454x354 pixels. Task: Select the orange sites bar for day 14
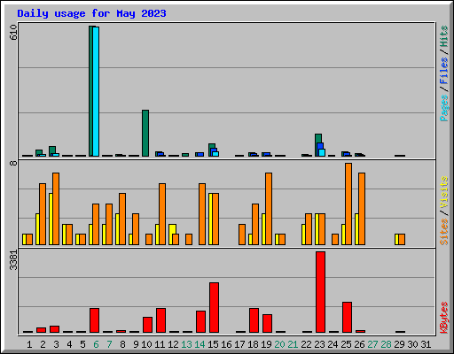[202, 214]
